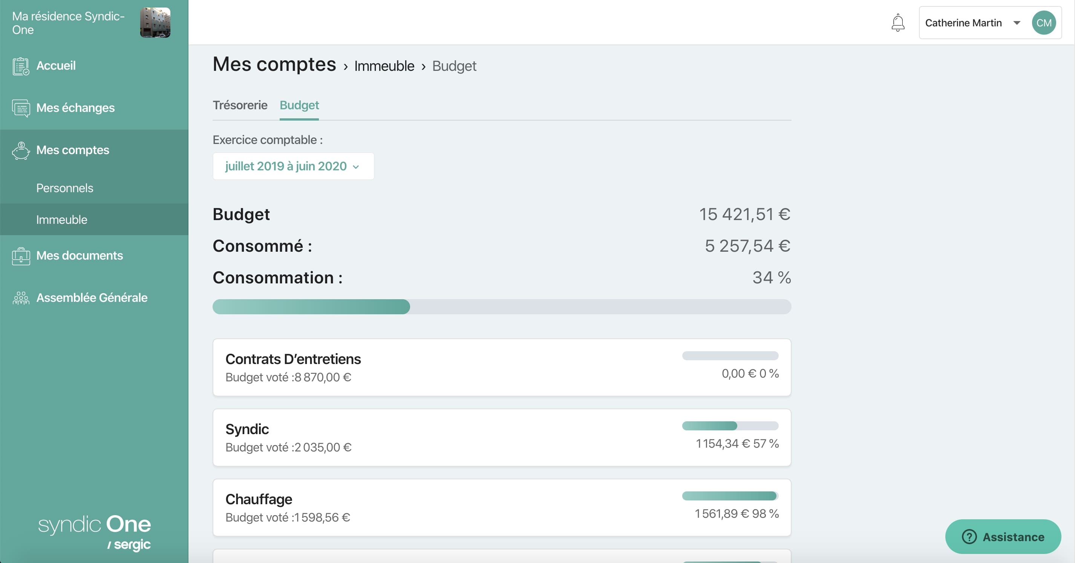Viewport: 1075px width, 563px height.
Task: Click the Mes comptes breadcrumb
Action: pyautogui.click(x=274, y=65)
